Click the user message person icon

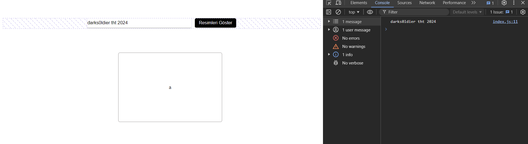pyautogui.click(x=336, y=30)
